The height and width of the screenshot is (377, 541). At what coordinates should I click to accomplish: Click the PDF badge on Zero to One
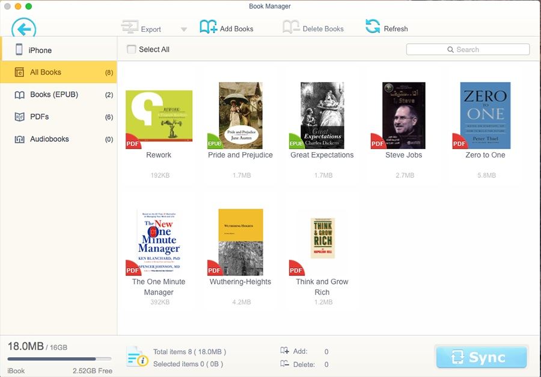coord(459,142)
